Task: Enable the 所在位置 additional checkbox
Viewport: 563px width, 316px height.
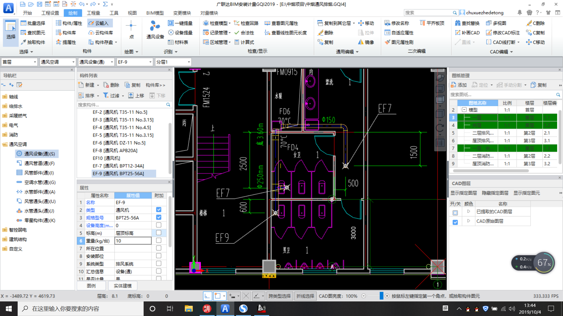Action: (x=159, y=248)
